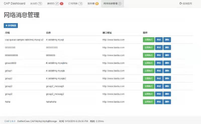Click 修改 for the group2_messag6 row
Image resolution: width=201 pixels, height=124 pixels.
click(159, 86)
